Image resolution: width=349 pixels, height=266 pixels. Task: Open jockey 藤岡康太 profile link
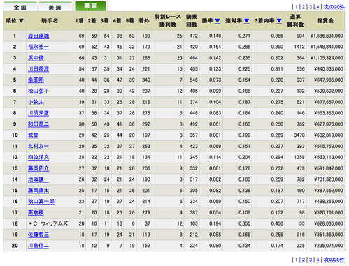tap(38, 191)
